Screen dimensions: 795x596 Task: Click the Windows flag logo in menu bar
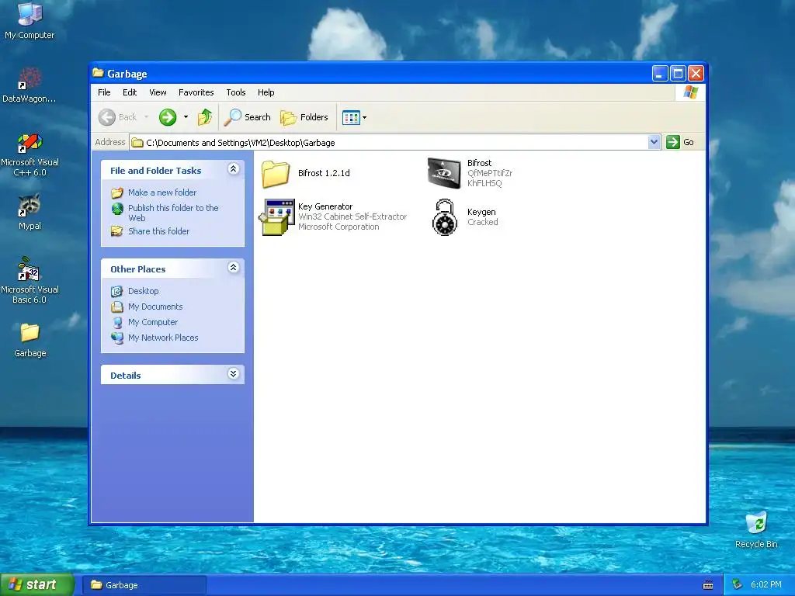[690, 92]
